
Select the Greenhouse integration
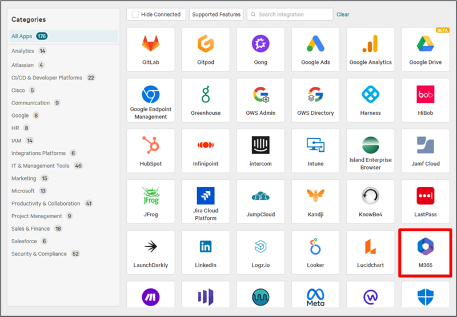tap(206, 100)
